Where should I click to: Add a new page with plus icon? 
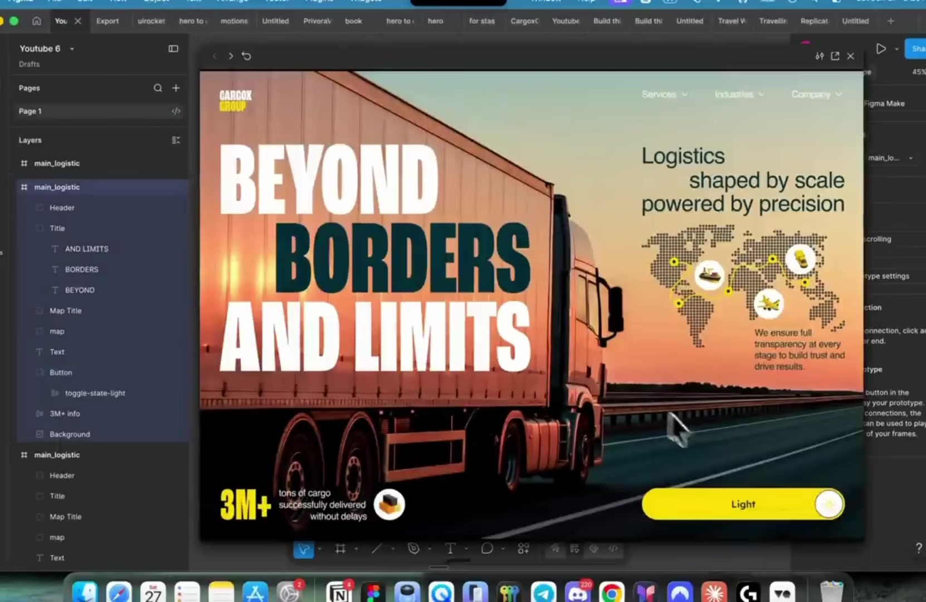click(176, 88)
